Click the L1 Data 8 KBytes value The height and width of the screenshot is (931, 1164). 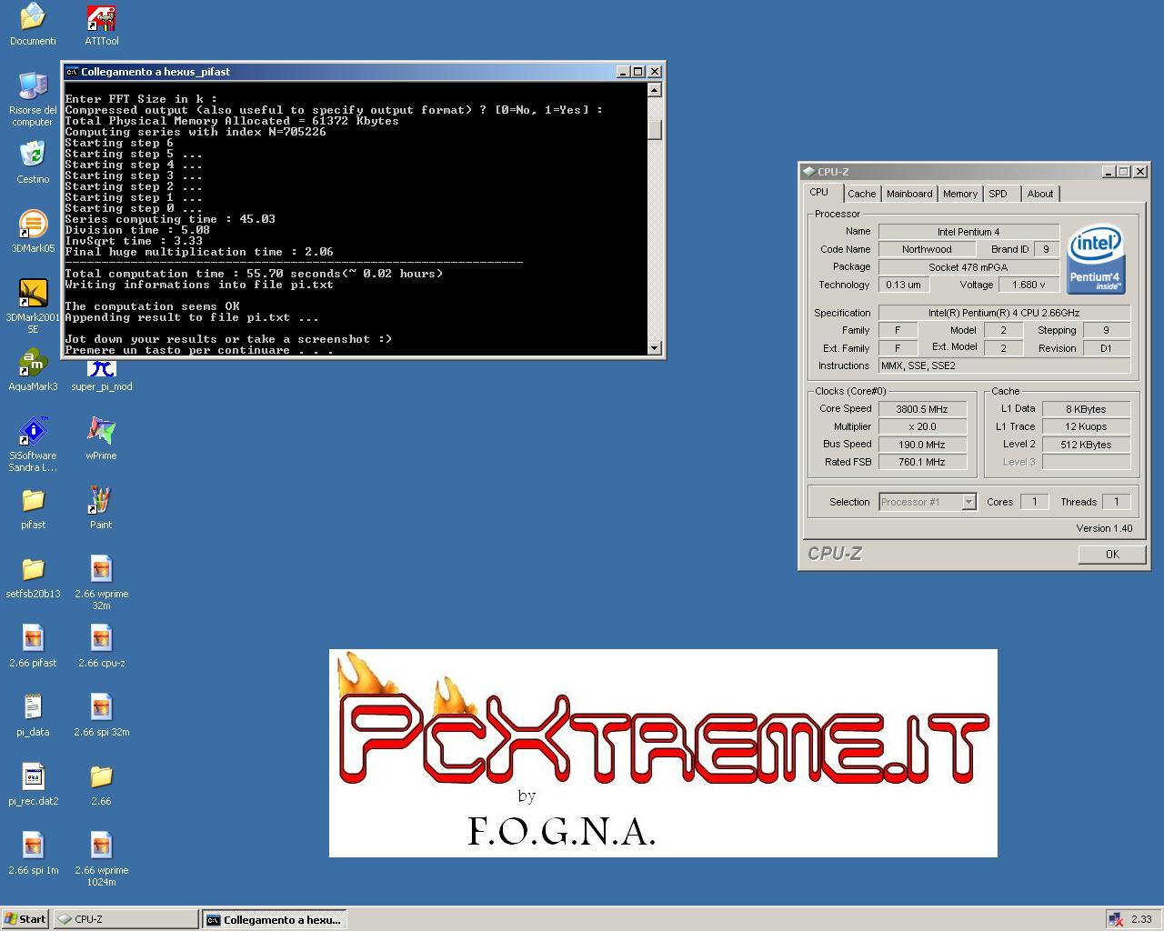(x=1086, y=409)
